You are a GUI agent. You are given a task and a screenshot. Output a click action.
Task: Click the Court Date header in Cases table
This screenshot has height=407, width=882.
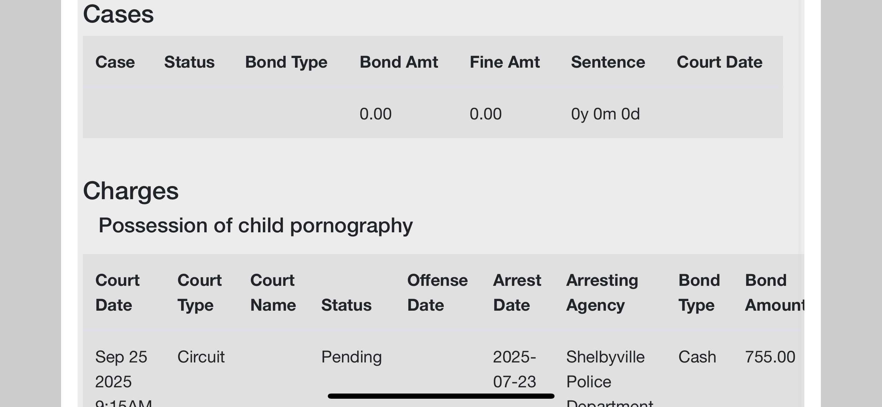(719, 62)
